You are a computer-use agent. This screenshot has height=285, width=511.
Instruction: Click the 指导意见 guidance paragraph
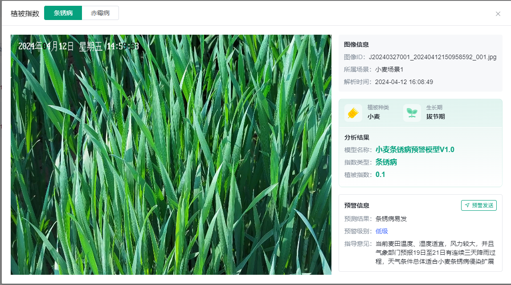435,253
